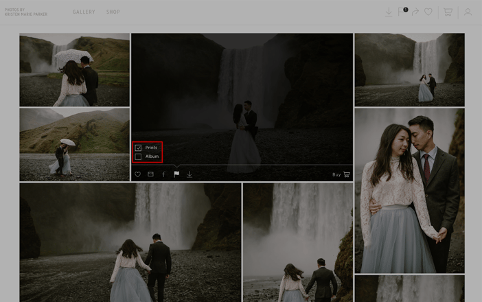The image size is (482, 302).
Task: Open the Gallery menu item
Action: pos(84,12)
